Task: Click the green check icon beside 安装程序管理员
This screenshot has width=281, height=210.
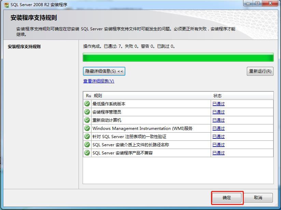Action: coord(87,112)
